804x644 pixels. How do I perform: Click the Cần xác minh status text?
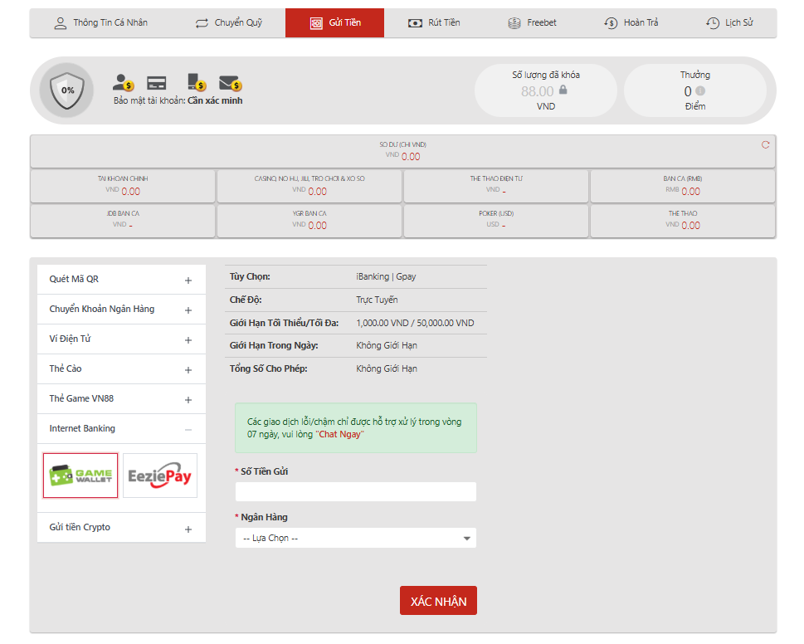point(215,100)
